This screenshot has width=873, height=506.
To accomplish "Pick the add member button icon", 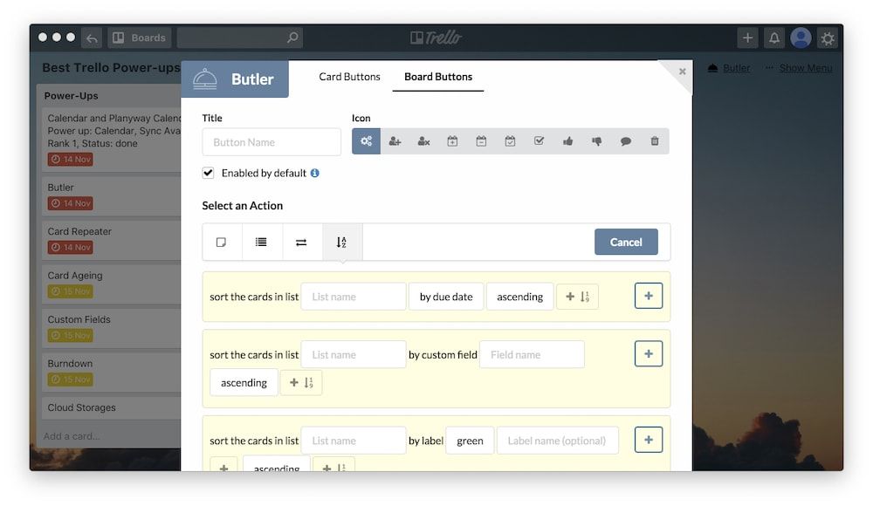I will pyautogui.click(x=395, y=141).
